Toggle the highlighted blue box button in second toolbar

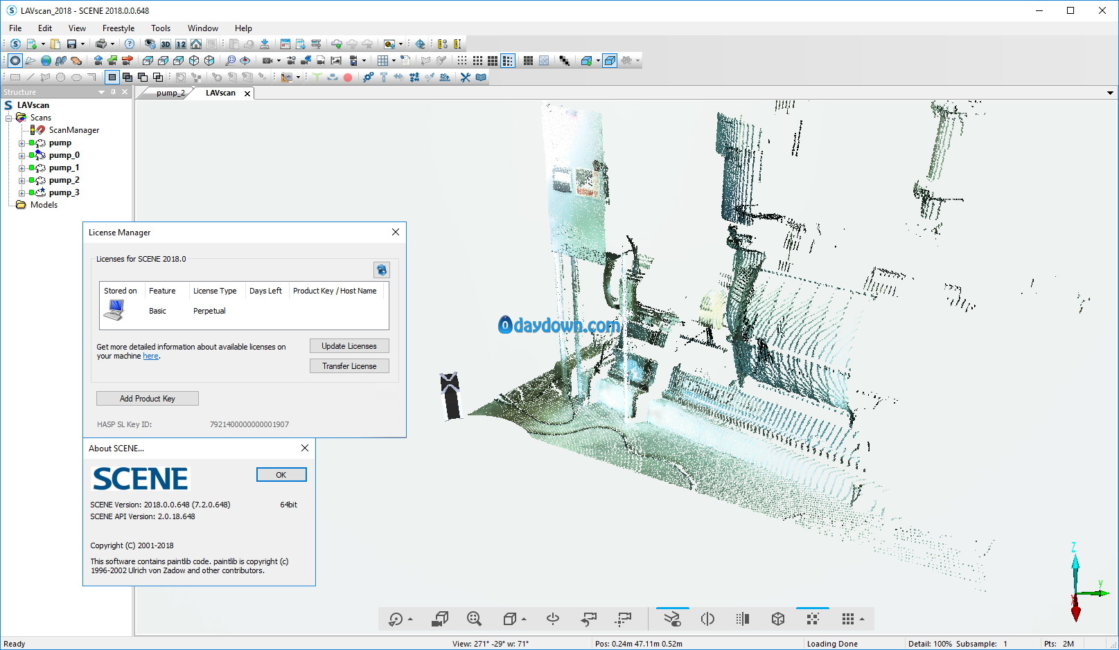610,60
